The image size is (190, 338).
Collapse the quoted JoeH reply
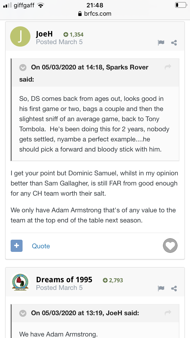(23, 313)
